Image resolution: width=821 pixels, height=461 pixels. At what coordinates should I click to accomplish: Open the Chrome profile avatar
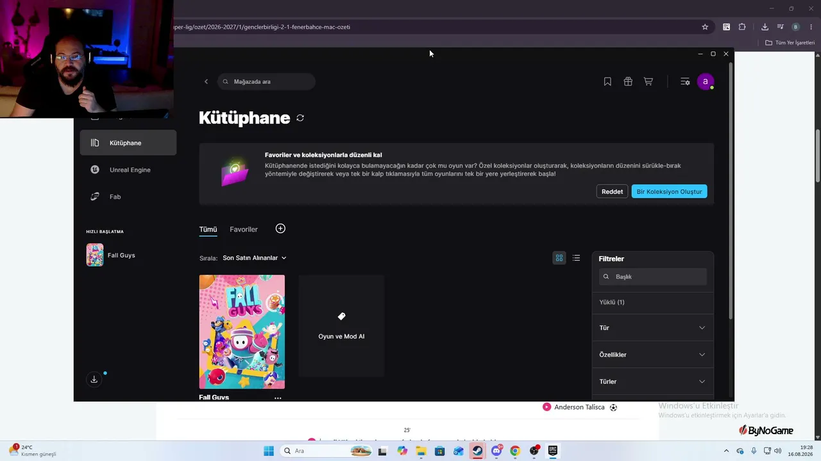coord(796,27)
